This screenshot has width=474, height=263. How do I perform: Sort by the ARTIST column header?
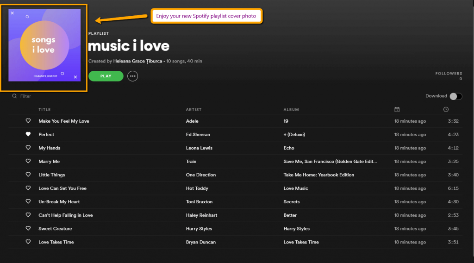click(194, 109)
